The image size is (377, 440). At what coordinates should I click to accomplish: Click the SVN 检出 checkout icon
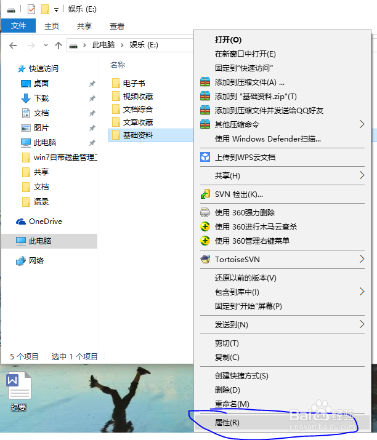205,194
